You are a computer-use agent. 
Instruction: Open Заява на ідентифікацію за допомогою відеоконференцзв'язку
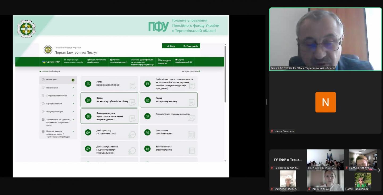[142, 62]
